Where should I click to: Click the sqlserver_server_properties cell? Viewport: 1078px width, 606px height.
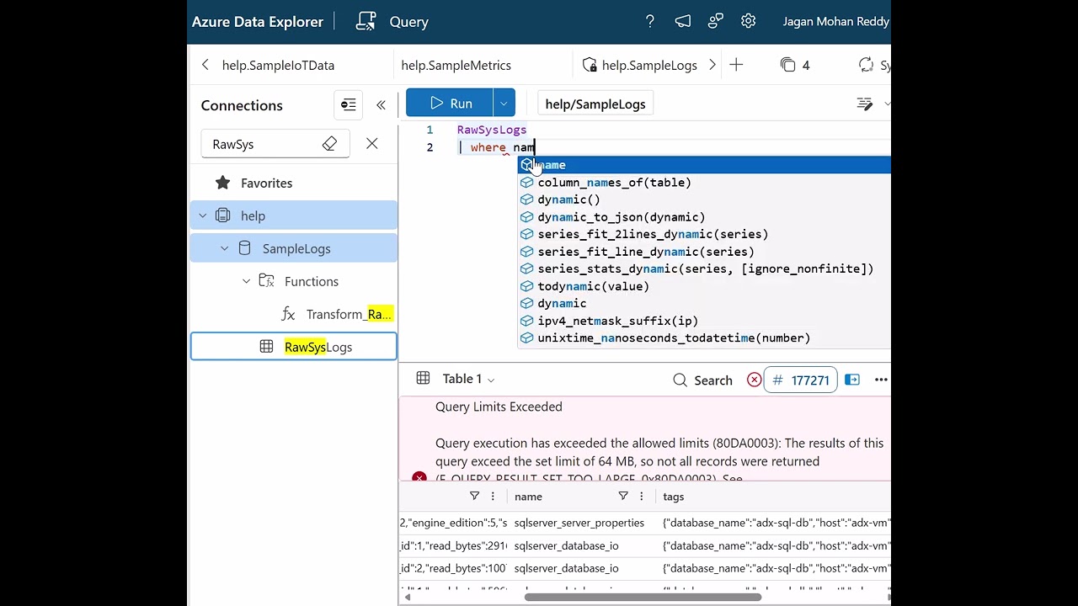(579, 523)
